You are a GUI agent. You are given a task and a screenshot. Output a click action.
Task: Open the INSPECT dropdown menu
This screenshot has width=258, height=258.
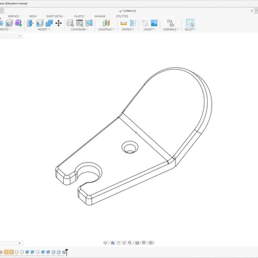point(128,30)
